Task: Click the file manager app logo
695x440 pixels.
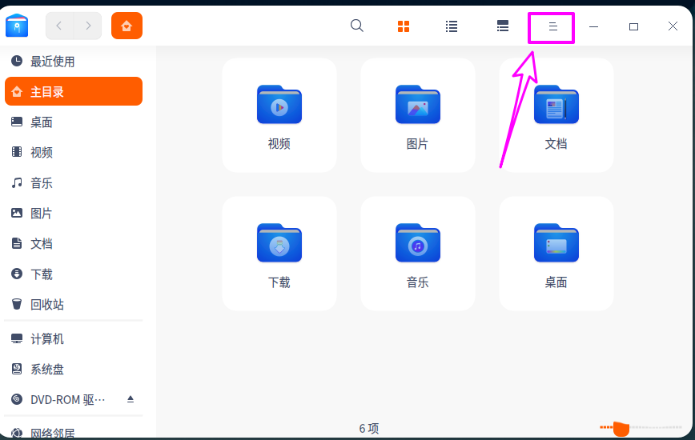Action: click(17, 26)
